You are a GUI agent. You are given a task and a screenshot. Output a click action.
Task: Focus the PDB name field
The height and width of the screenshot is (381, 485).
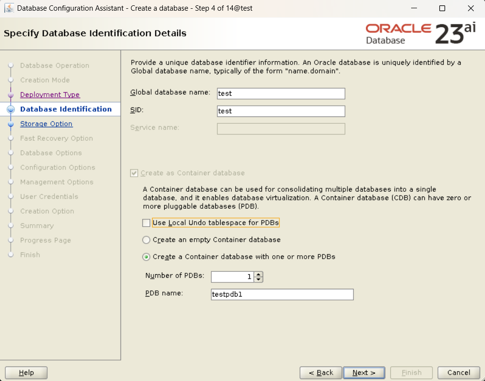[x=282, y=295]
